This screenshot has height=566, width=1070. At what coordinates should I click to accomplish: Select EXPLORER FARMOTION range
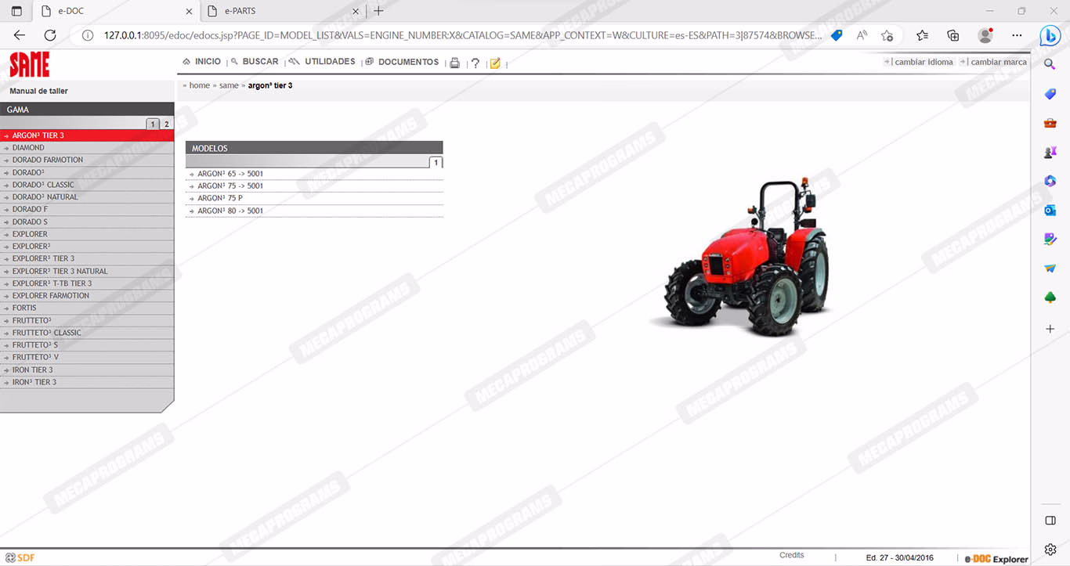[87, 296]
